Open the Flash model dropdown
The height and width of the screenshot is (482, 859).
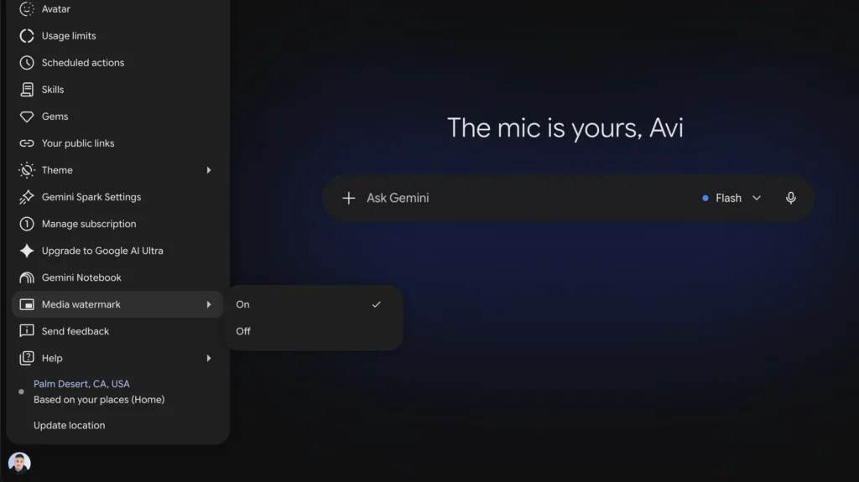[731, 198]
